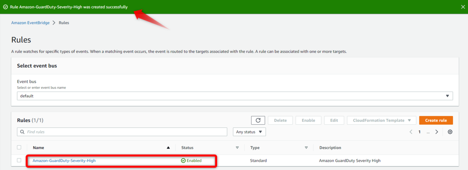Click the Create rule button

(x=436, y=120)
